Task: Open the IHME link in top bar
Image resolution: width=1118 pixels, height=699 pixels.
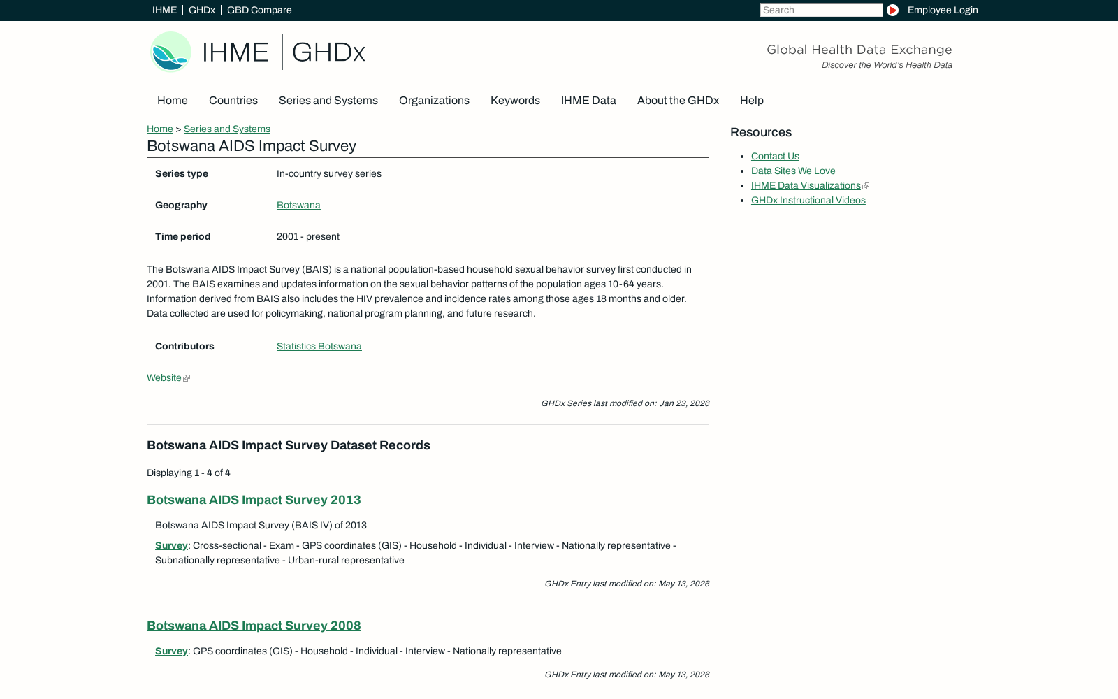Action: [164, 10]
